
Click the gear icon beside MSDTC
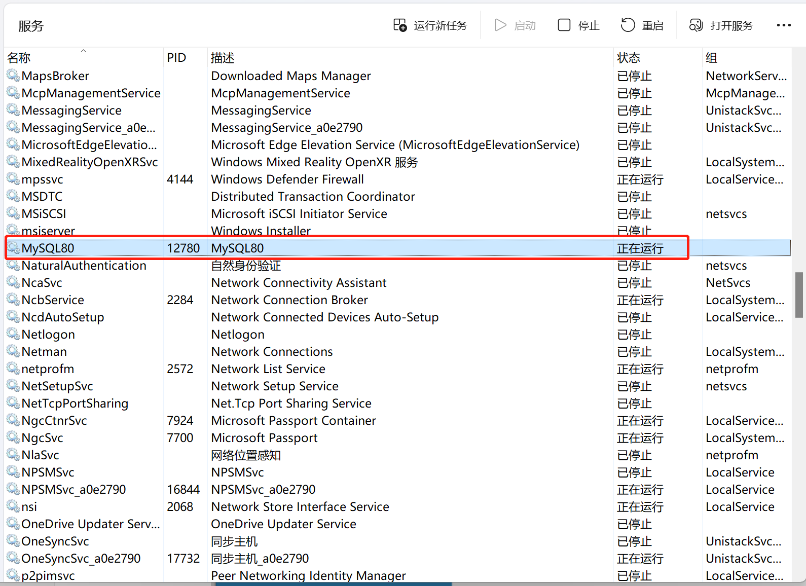point(13,196)
